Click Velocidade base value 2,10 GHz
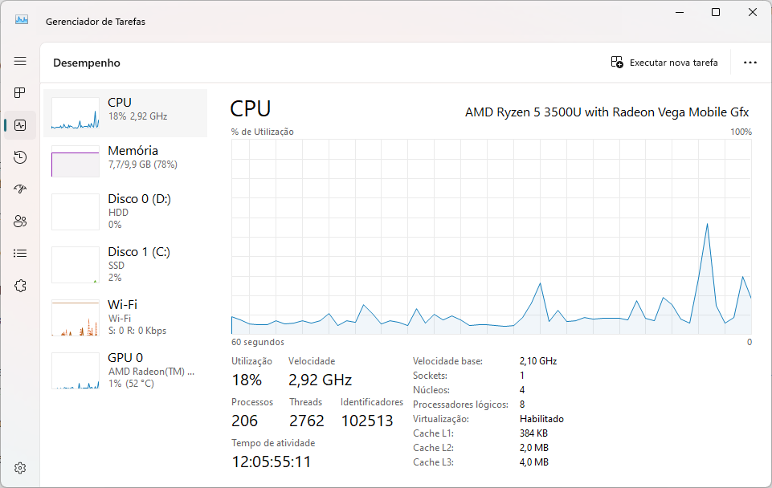This screenshot has width=772, height=488. click(538, 361)
